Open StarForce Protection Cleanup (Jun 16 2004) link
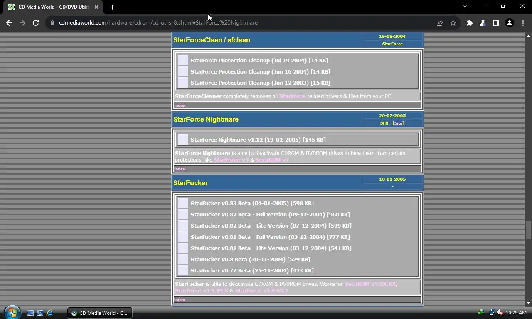Screen dimensions: 532x319 [260, 71]
